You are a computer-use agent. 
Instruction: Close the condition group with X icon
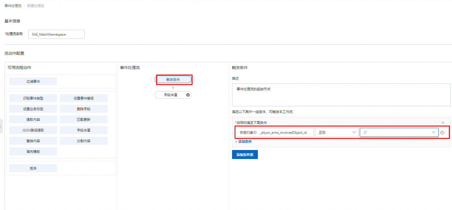pyautogui.click(x=443, y=123)
